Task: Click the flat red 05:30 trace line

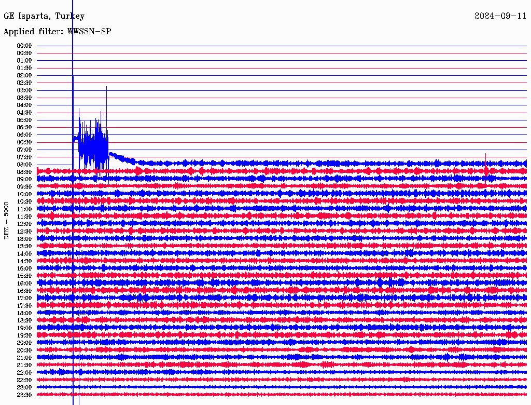Action: 282,128
